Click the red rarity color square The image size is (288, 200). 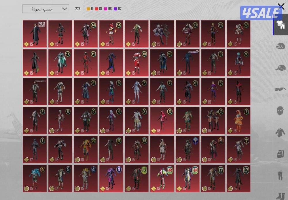97,9
